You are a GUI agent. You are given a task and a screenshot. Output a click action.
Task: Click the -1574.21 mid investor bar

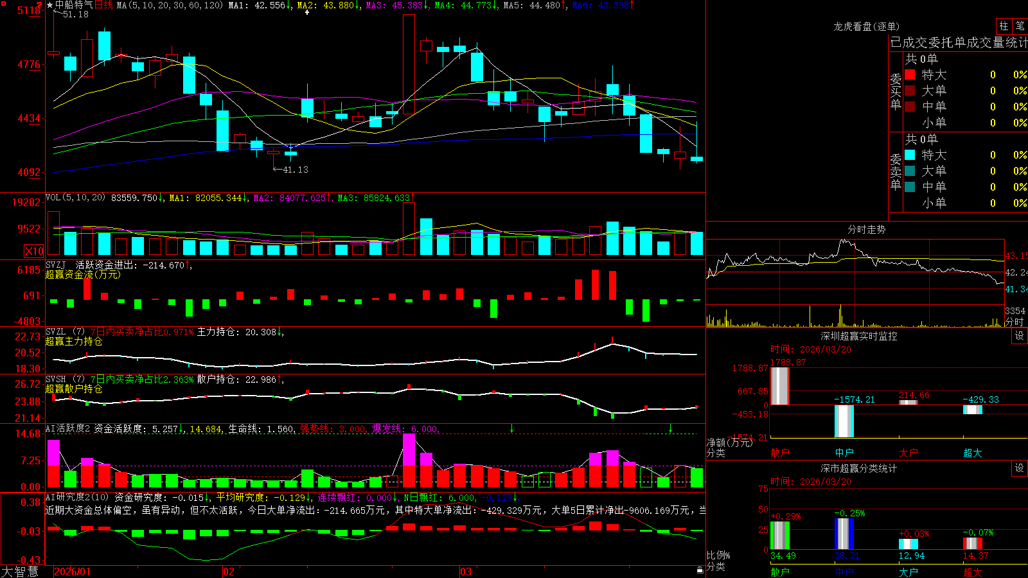[x=844, y=421]
